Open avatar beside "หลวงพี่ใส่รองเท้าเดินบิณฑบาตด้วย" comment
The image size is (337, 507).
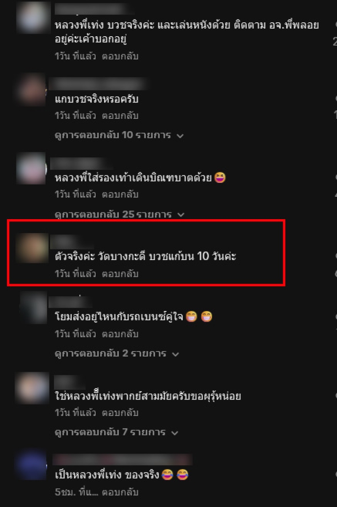click(31, 169)
